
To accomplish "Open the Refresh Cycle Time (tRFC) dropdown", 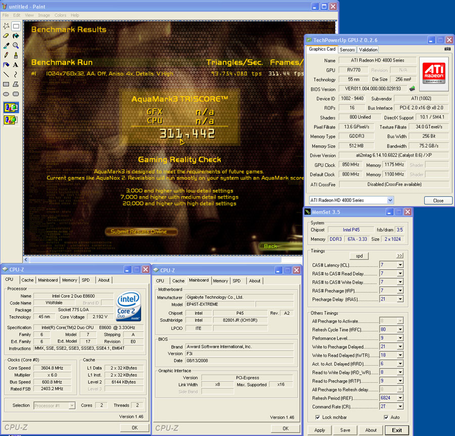I will (x=400, y=329).
